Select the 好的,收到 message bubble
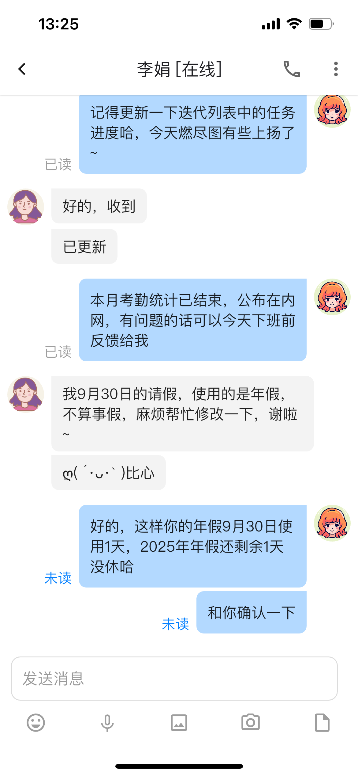The height and width of the screenshot is (776, 358). pyautogui.click(x=99, y=206)
